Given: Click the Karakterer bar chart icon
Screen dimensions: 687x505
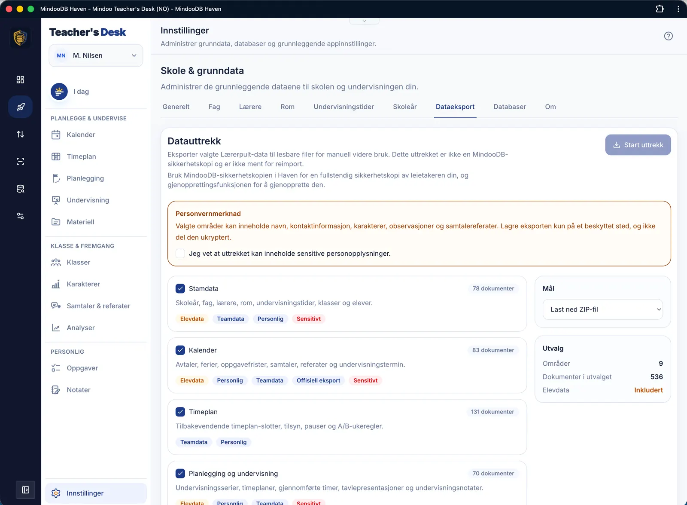Looking at the screenshot, I should 56,284.
